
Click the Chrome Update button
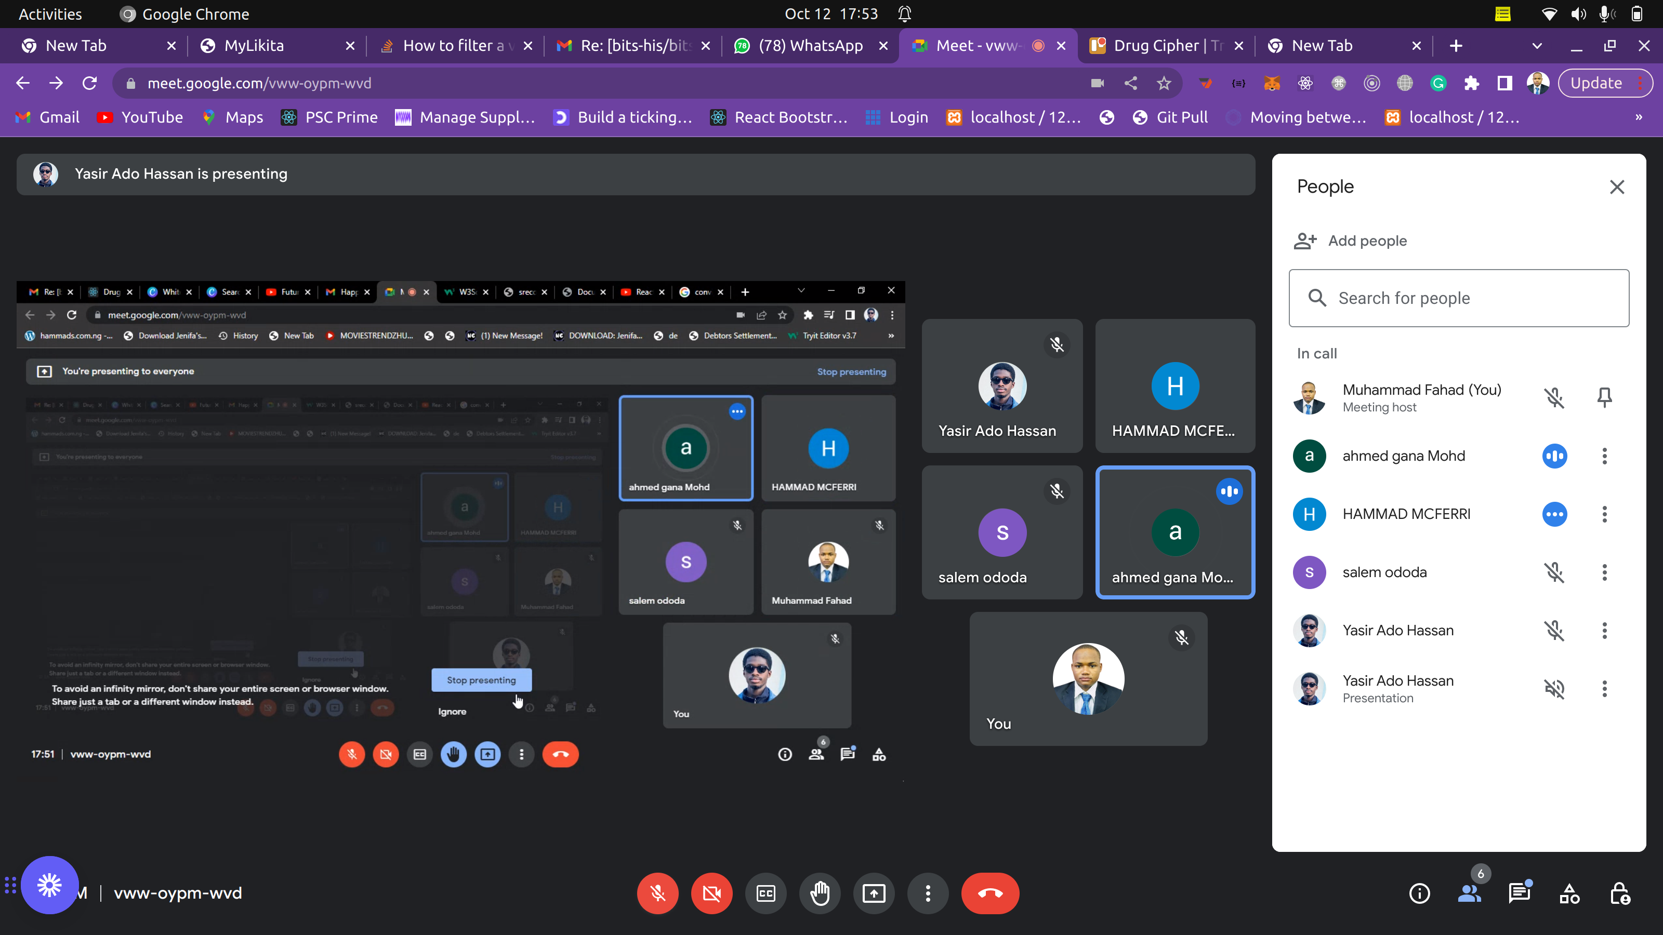1596,83
